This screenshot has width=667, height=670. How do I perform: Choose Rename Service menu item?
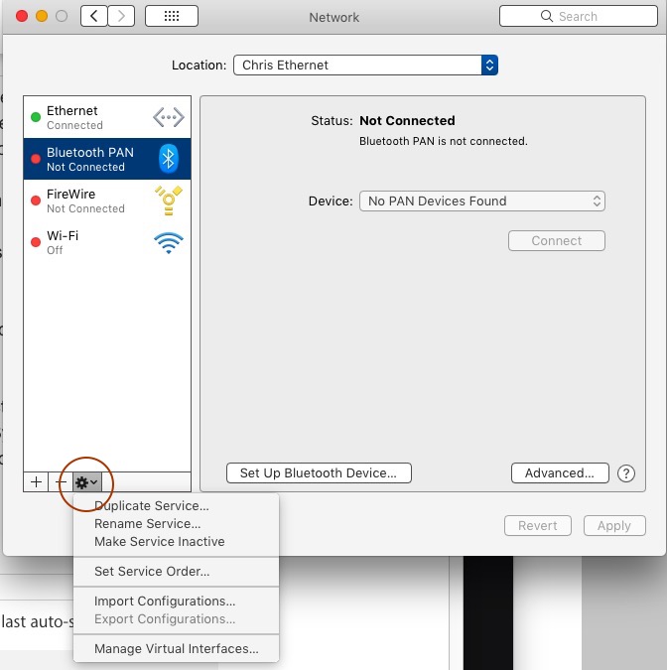(176, 523)
